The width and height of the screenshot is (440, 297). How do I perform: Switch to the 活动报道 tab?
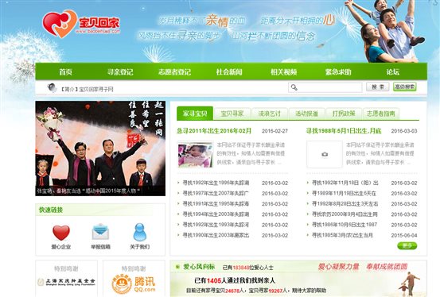[306, 114]
